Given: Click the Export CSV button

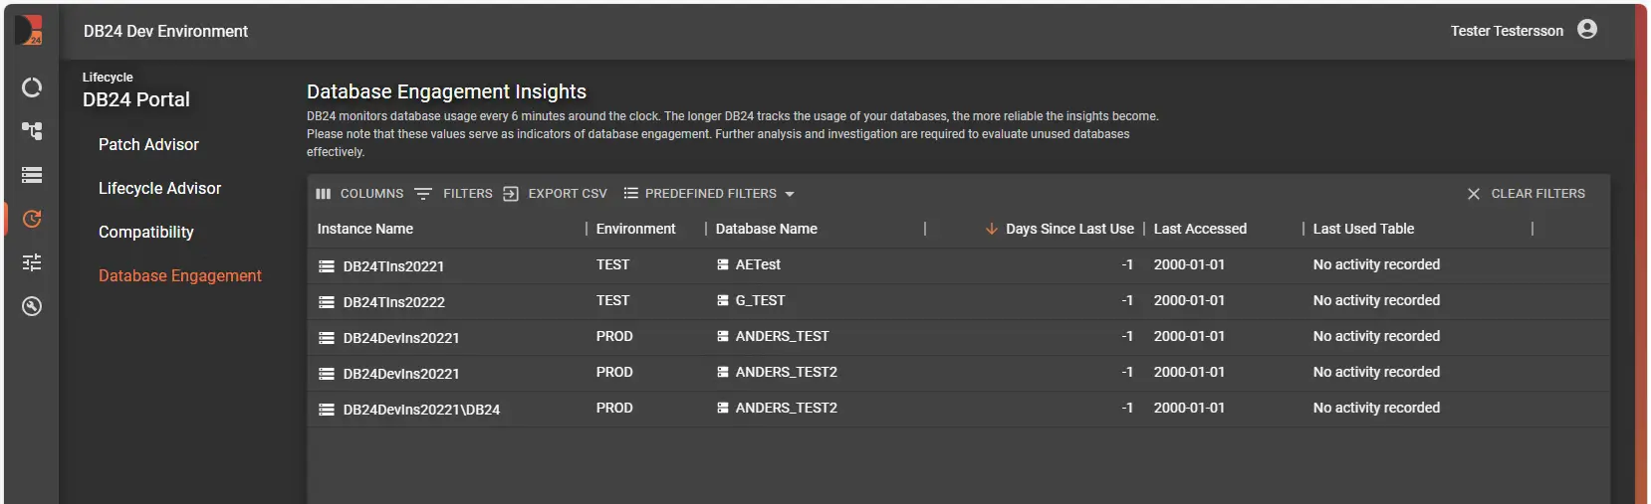Looking at the screenshot, I should 556,194.
